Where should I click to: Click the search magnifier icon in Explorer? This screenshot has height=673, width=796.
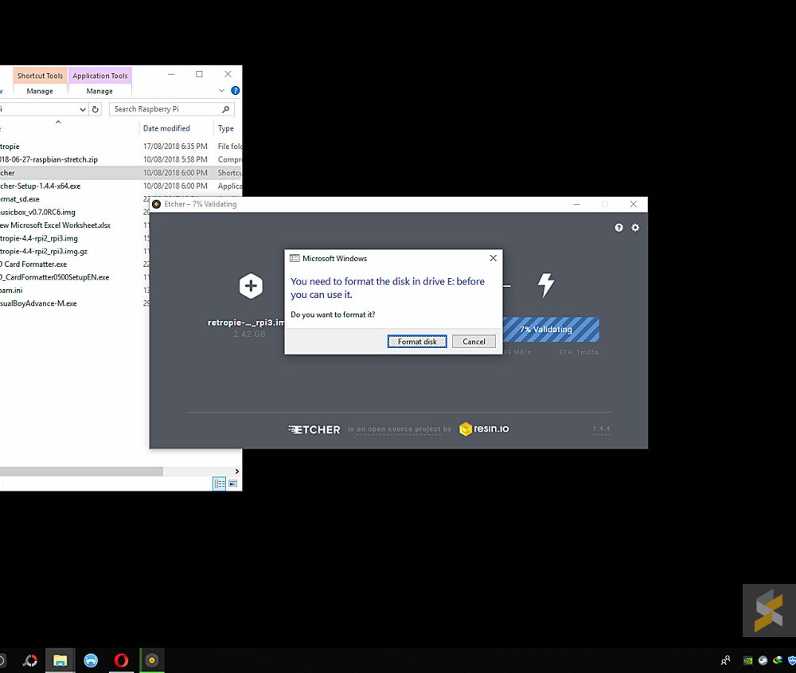(225, 109)
